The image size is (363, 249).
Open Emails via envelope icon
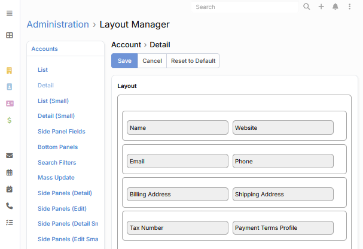pos(10,156)
